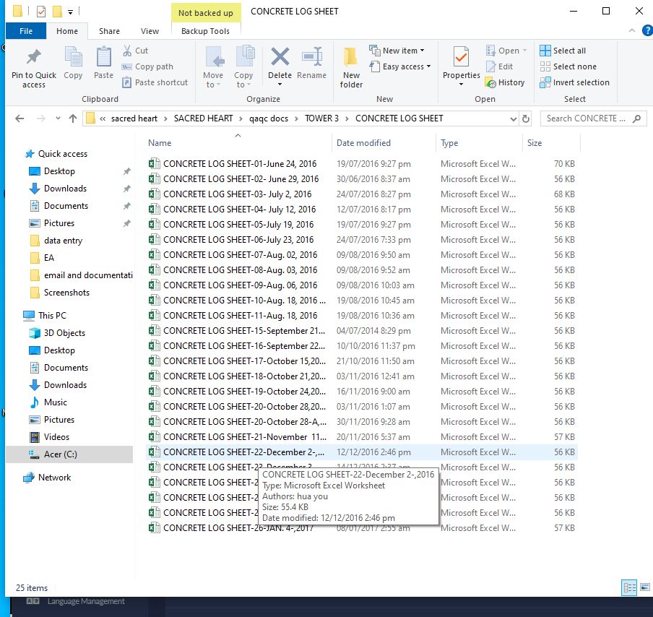Click qaqc docs in the breadcrumb
653x617 pixels.
269,118
